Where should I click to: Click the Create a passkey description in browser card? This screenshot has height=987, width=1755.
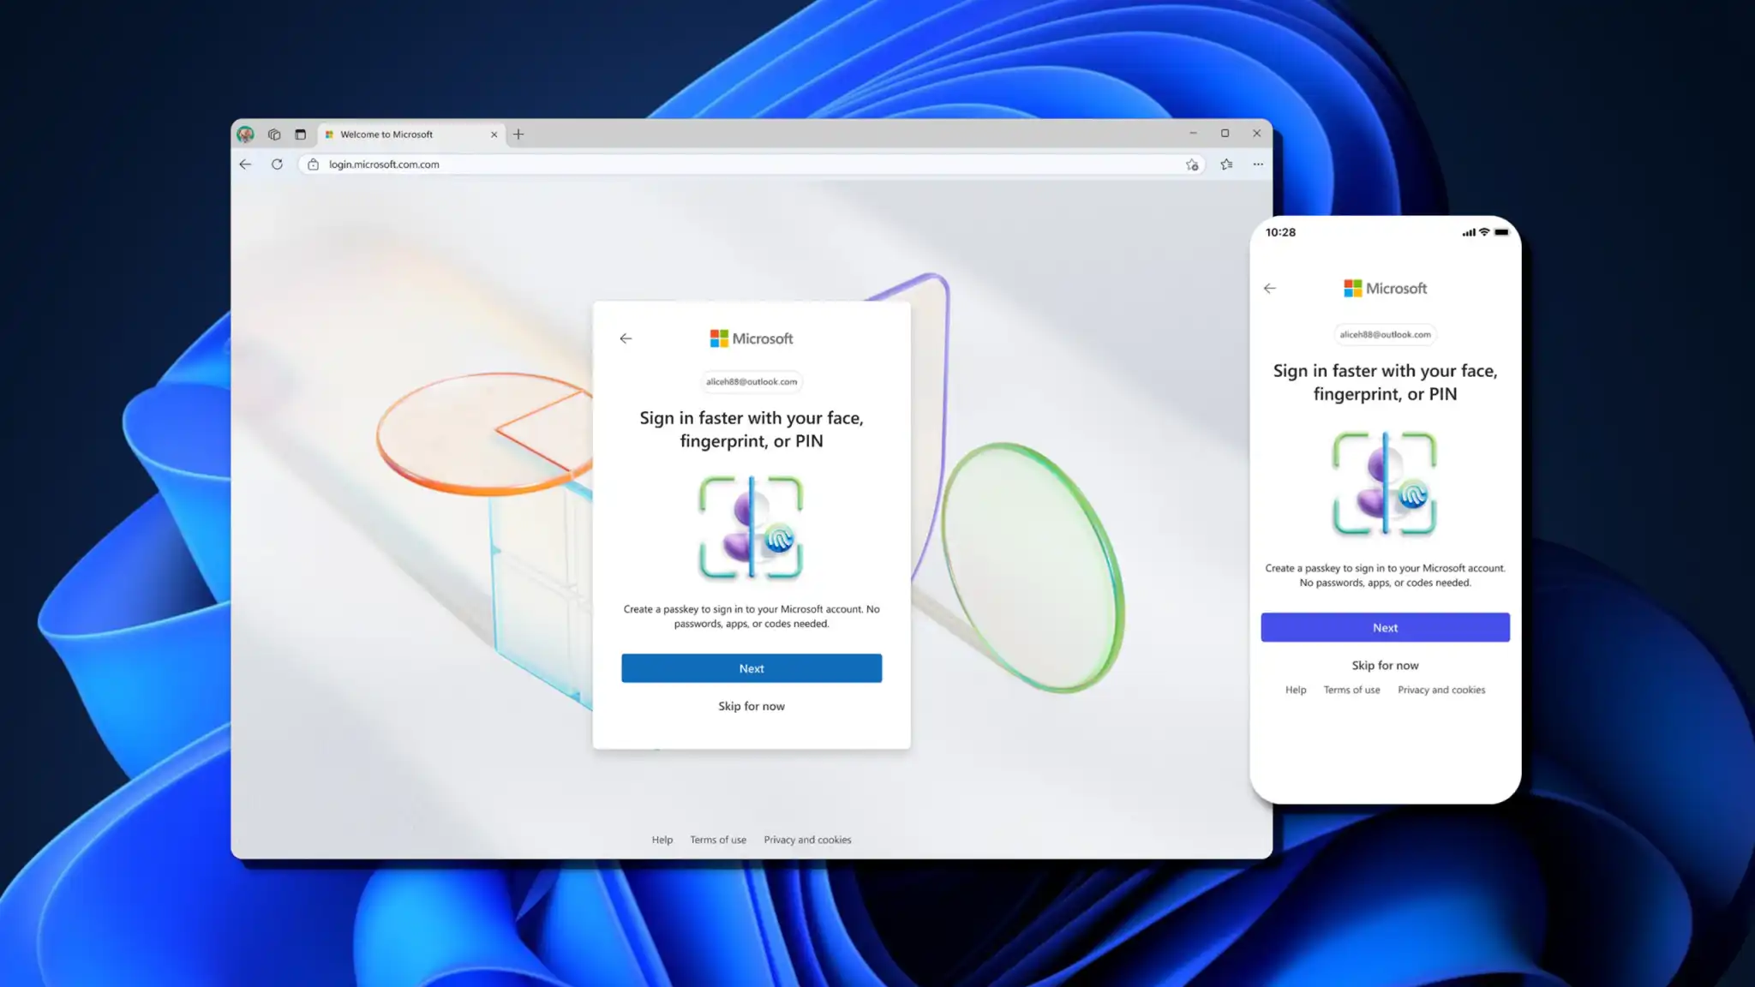point(752,616)
